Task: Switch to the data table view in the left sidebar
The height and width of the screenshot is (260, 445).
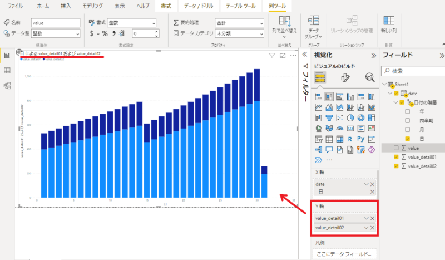Action: 7,71
